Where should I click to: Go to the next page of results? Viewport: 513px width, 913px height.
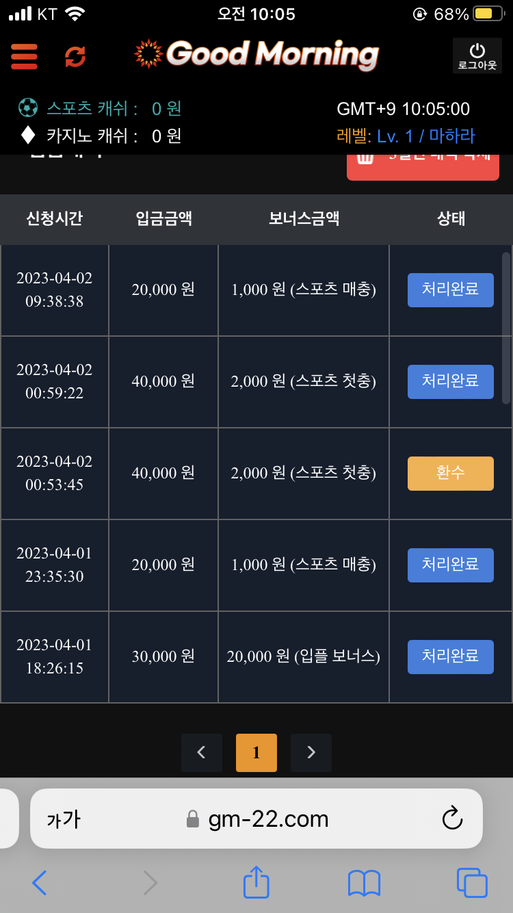click(x=311, y=753)
